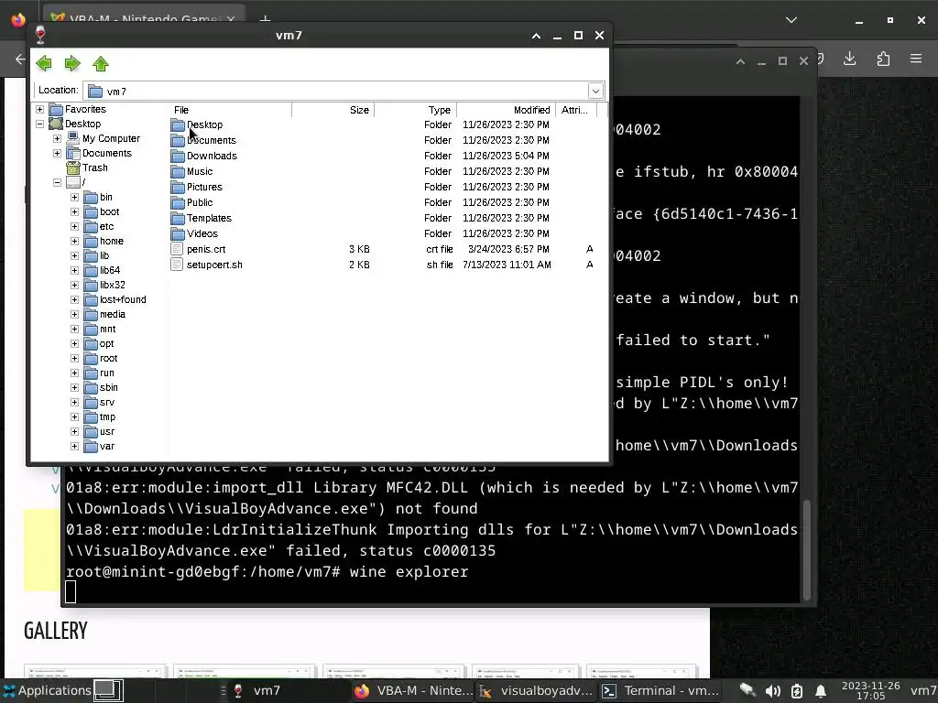The width and height of the screenshot is (938, 703).
Task: Open the Firefox hamburger menu
Action: pos(916,59)
